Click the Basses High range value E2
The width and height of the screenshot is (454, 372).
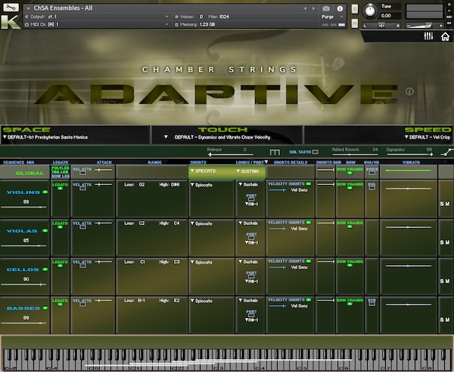tap(176, 301)
